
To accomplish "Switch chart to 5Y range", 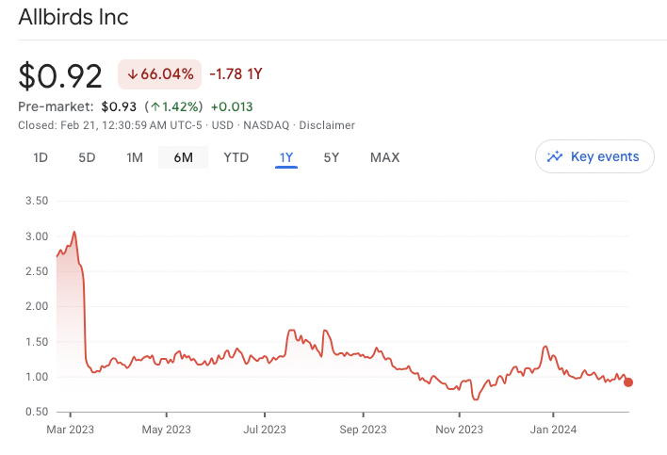I will [332, 157].
